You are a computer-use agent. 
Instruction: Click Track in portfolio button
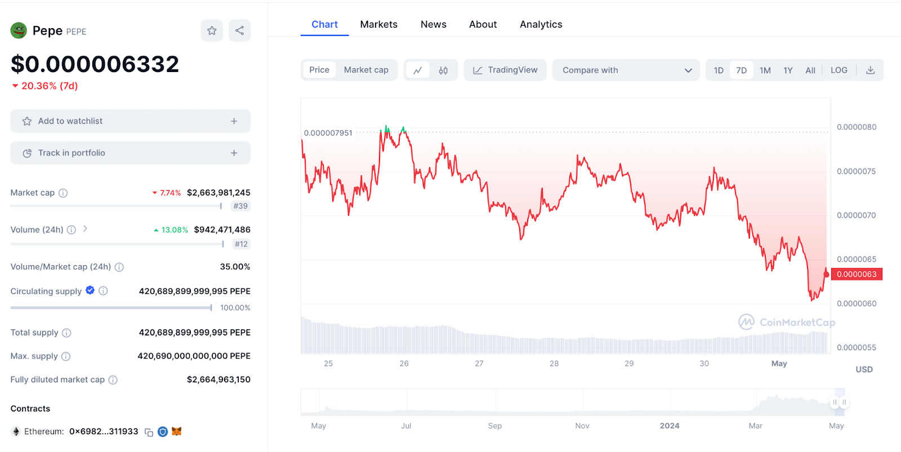131,153
